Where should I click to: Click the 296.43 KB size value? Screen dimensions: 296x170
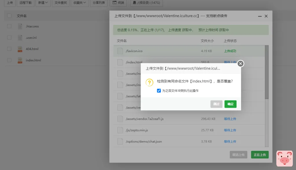208,119
